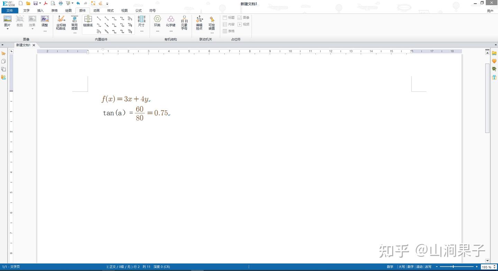This screenshot has height=271, width=498.
Task: Print the document via the printer icon
Action: click(61, 3)
